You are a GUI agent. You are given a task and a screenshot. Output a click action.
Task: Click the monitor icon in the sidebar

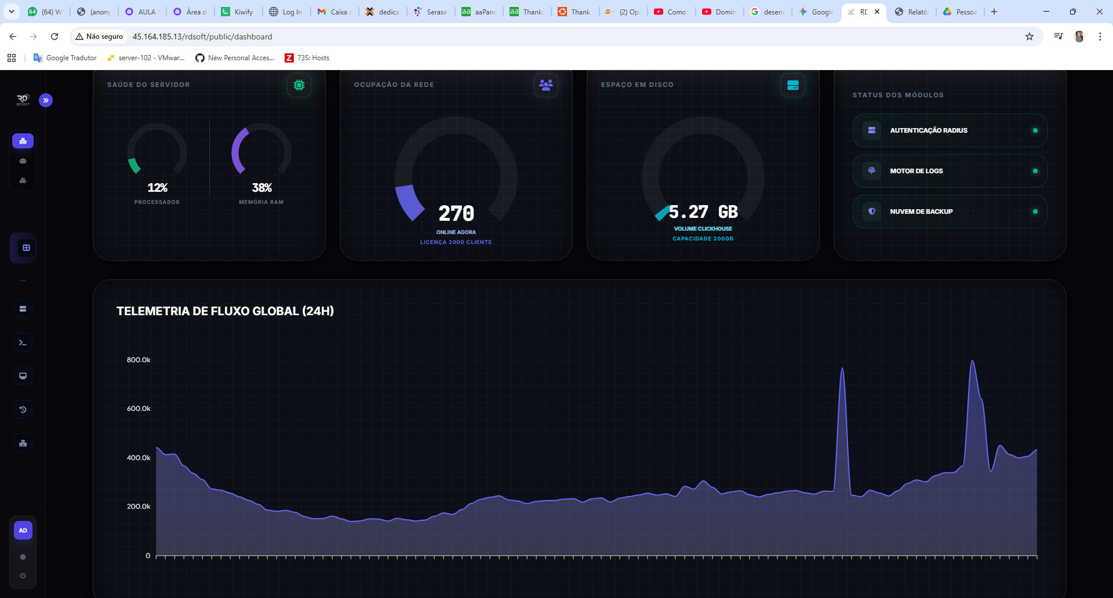pyautogui.click(x=23, y=376)
